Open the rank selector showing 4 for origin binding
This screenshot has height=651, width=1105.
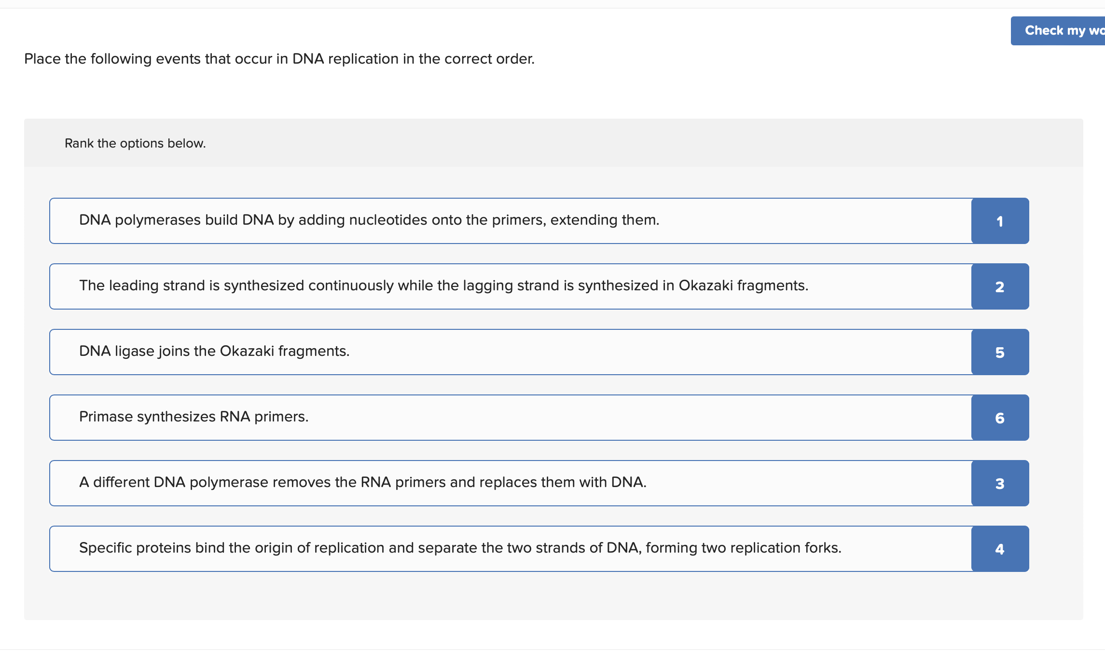[999, 548]
